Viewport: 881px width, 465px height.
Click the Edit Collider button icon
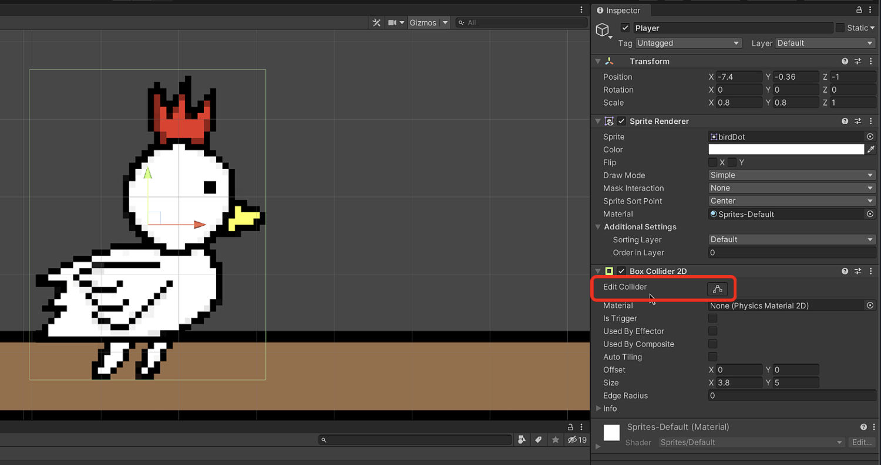[x=717, y=289]
